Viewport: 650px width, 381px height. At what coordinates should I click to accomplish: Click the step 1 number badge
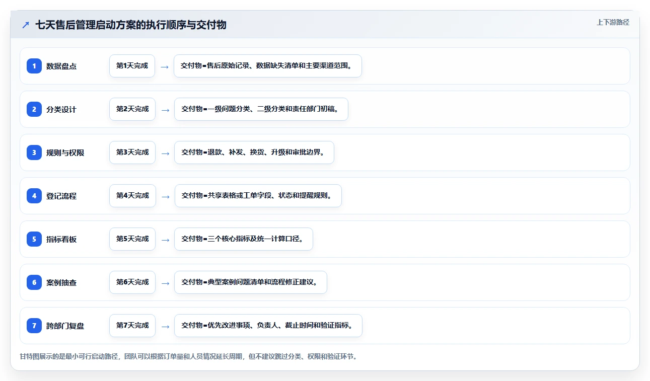(34, 66)
